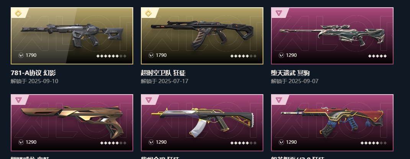Click the 堕天遗武 冥驹 title text
Viewport: 410px width, 159px height.
pyautogui.click(x=290, y=73)
